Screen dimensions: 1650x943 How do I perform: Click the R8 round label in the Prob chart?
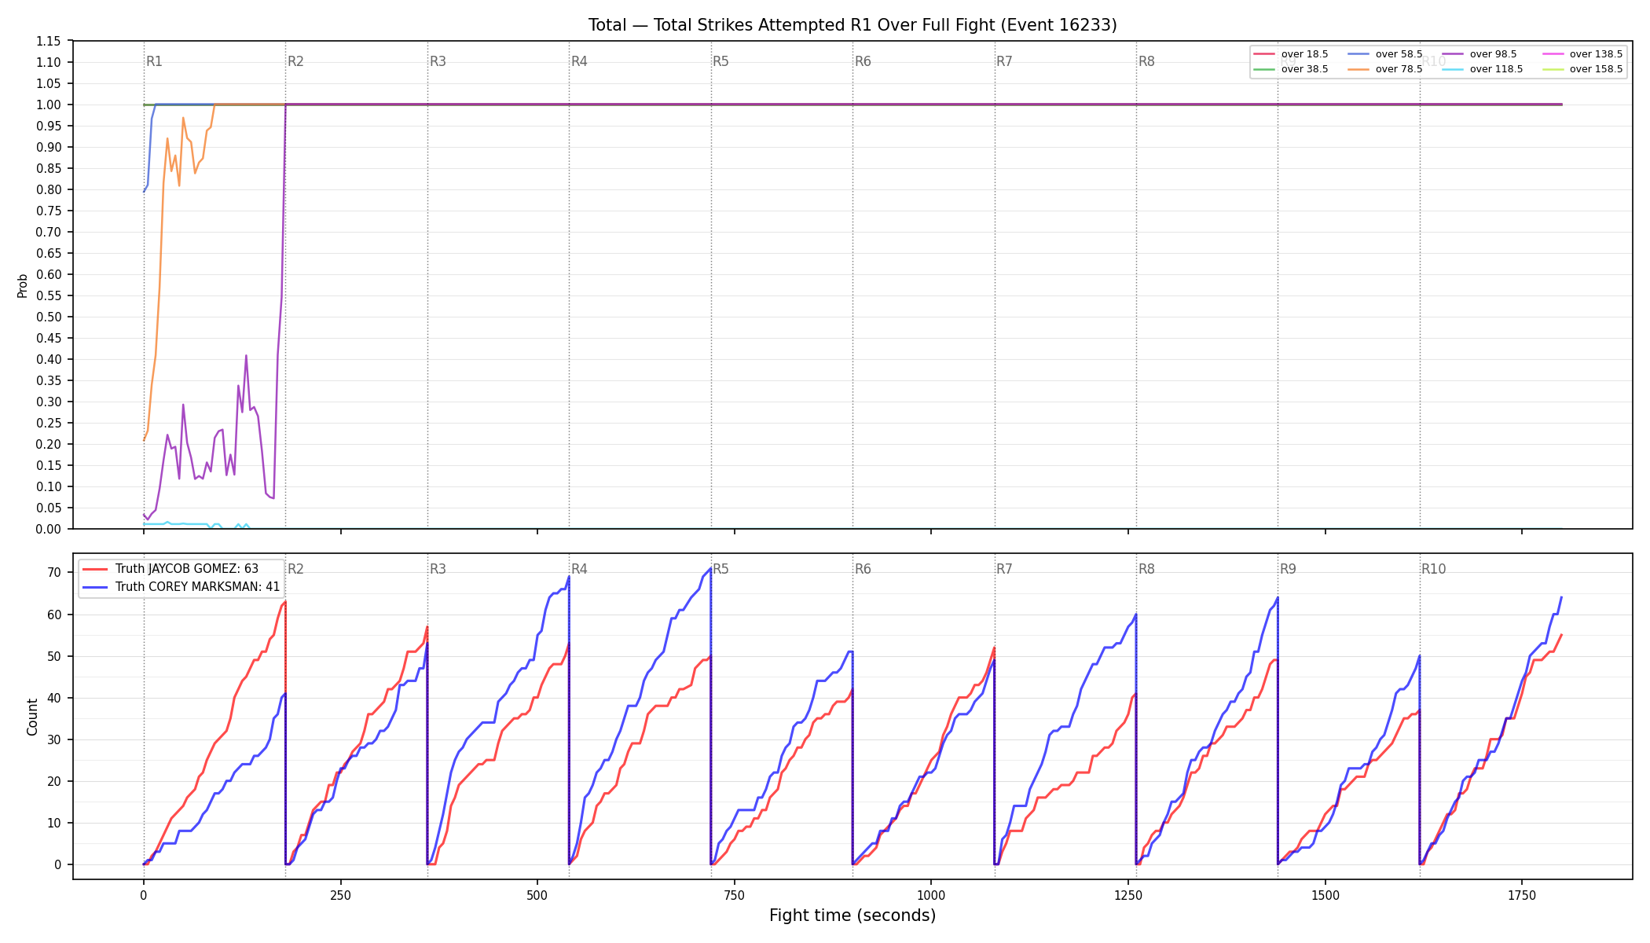point(1146,61)
